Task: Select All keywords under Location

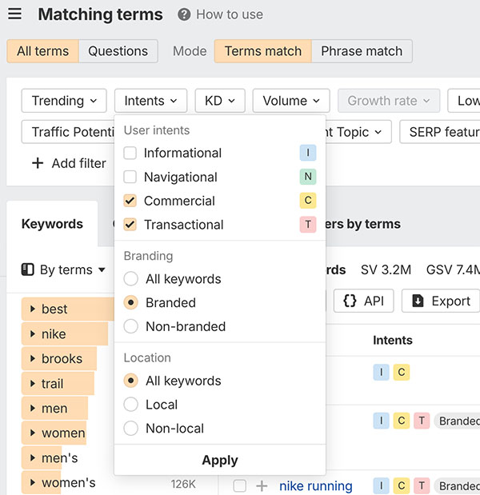Action: [130, 381]
